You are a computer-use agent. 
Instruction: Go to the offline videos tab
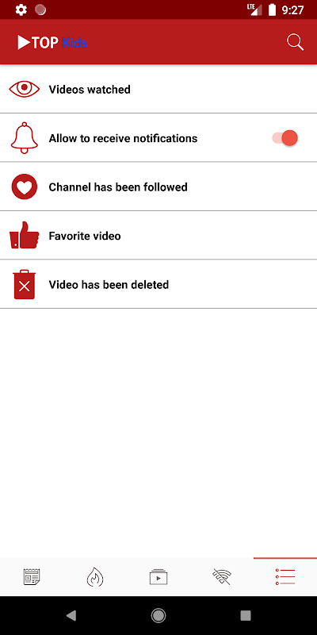[x=222, y=576]
